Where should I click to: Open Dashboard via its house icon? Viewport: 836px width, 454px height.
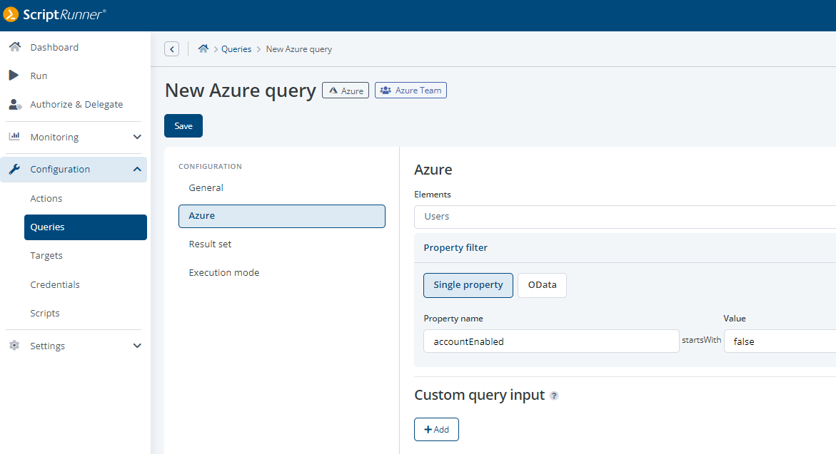15,47
